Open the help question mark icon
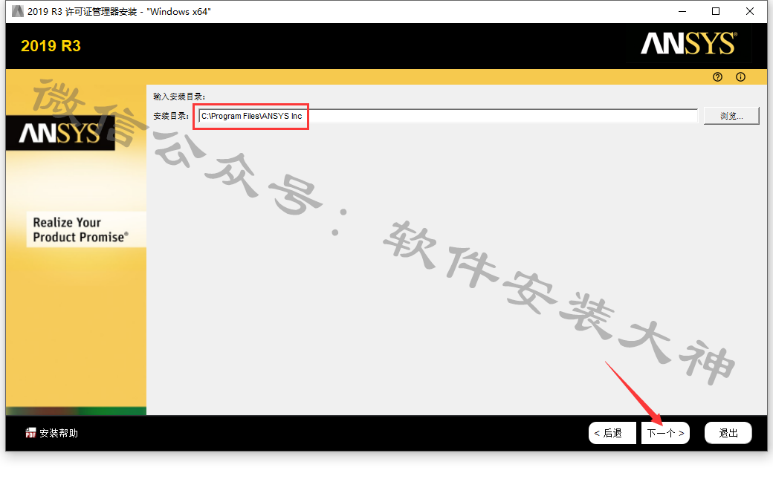Viewport: 773px width, 479px height. 717,77
